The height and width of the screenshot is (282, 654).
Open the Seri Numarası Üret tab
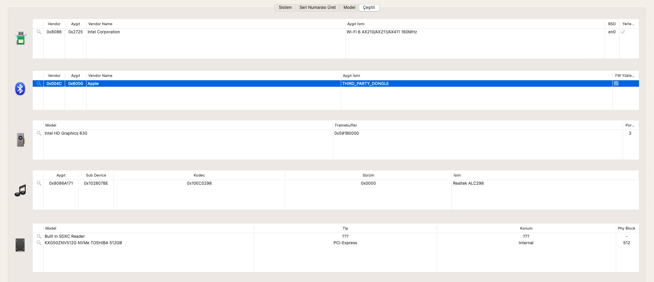317,7
